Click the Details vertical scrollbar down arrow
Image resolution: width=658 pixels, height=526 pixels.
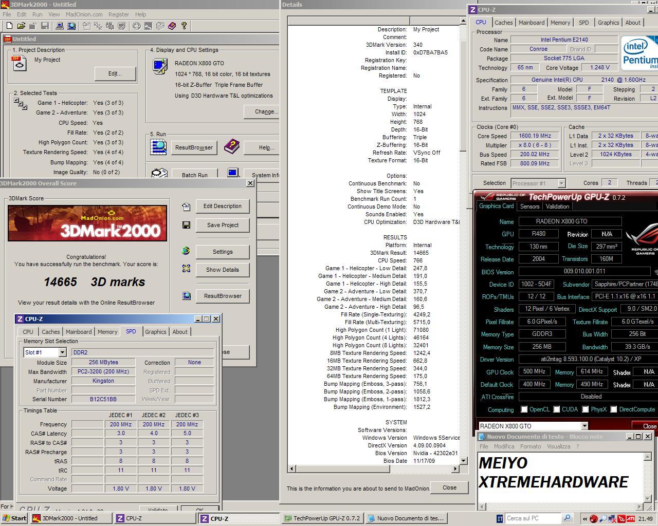click(x=464, y=461)
